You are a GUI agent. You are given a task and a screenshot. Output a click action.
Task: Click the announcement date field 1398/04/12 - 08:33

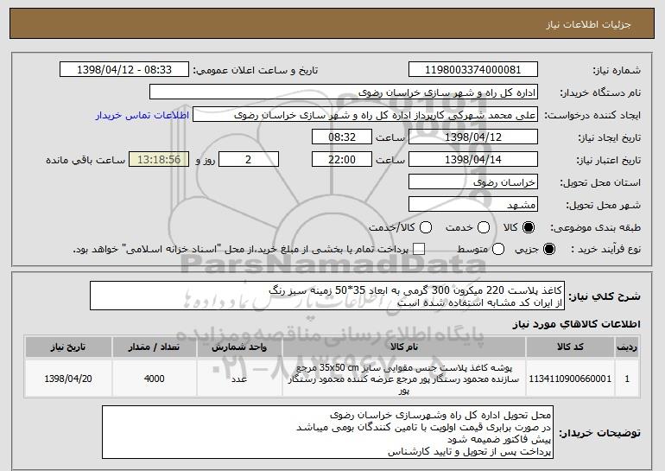click(124, 70)
